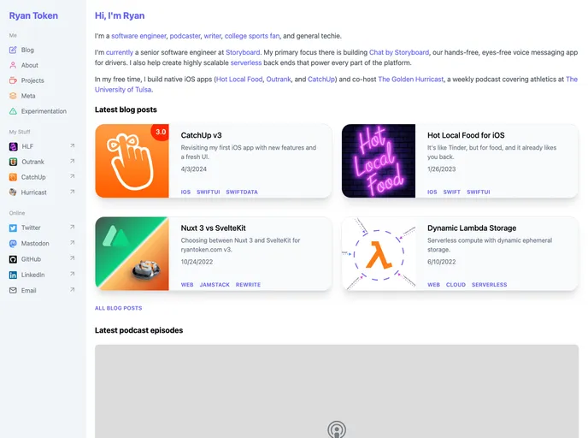Click CLOUD tag on Lambda card
The width and height of the screenshot is (588, 438).
pos(456,285)
